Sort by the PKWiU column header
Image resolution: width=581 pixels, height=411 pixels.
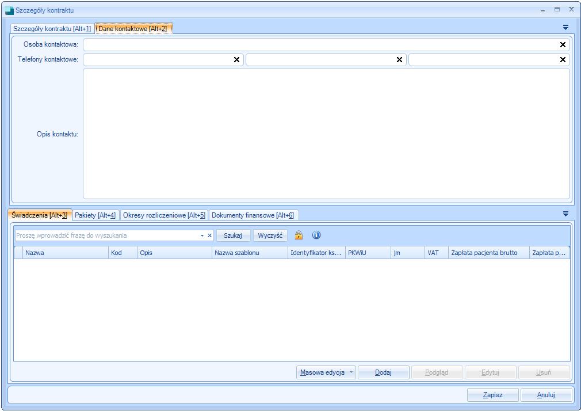coord(368,253)
